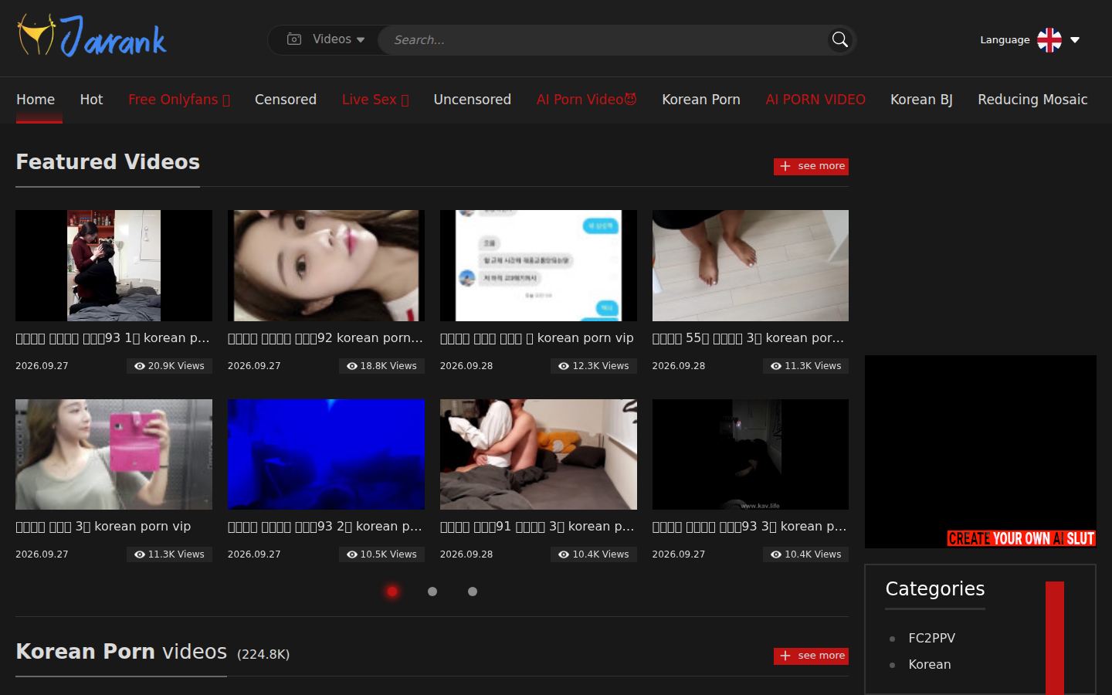The width and height of the screenshot is (1112, 695).
Task: Click the Korean Porn videos section heading
Action: [121, 652]
